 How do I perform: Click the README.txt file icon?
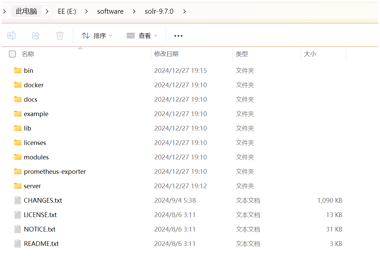click(x=18, y=244)
